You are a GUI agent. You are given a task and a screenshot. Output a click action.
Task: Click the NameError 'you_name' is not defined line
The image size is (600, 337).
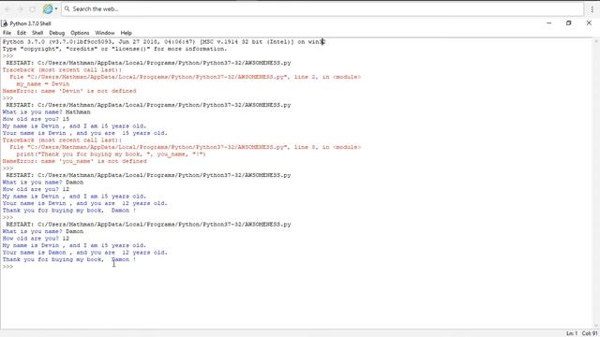point(75,161)
